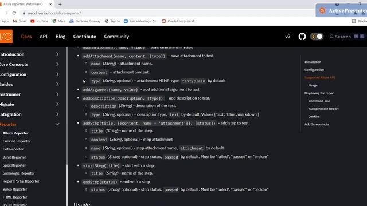Screen dimensions: 367x206
Task: Close the Allure Reporter browser tab
Action: (x=50, y=4)
